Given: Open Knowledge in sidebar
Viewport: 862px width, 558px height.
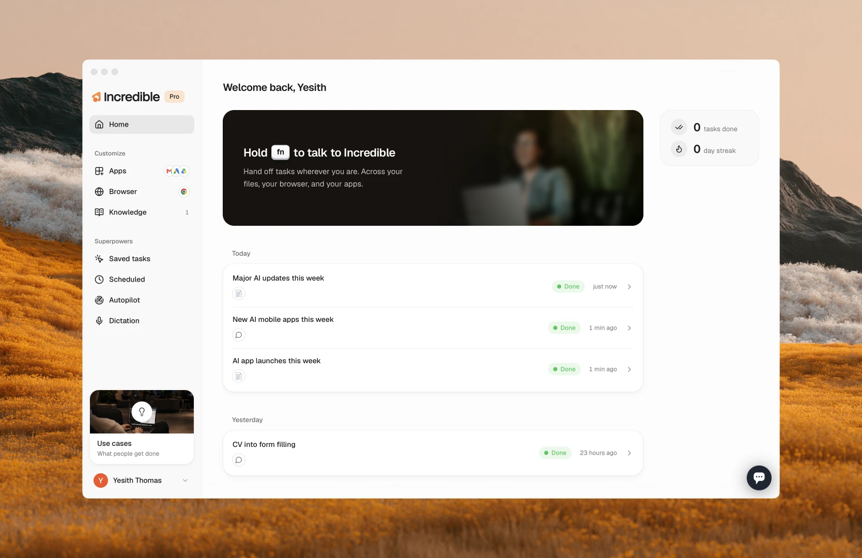Looking at the screenshot, I should pos(142,212).
